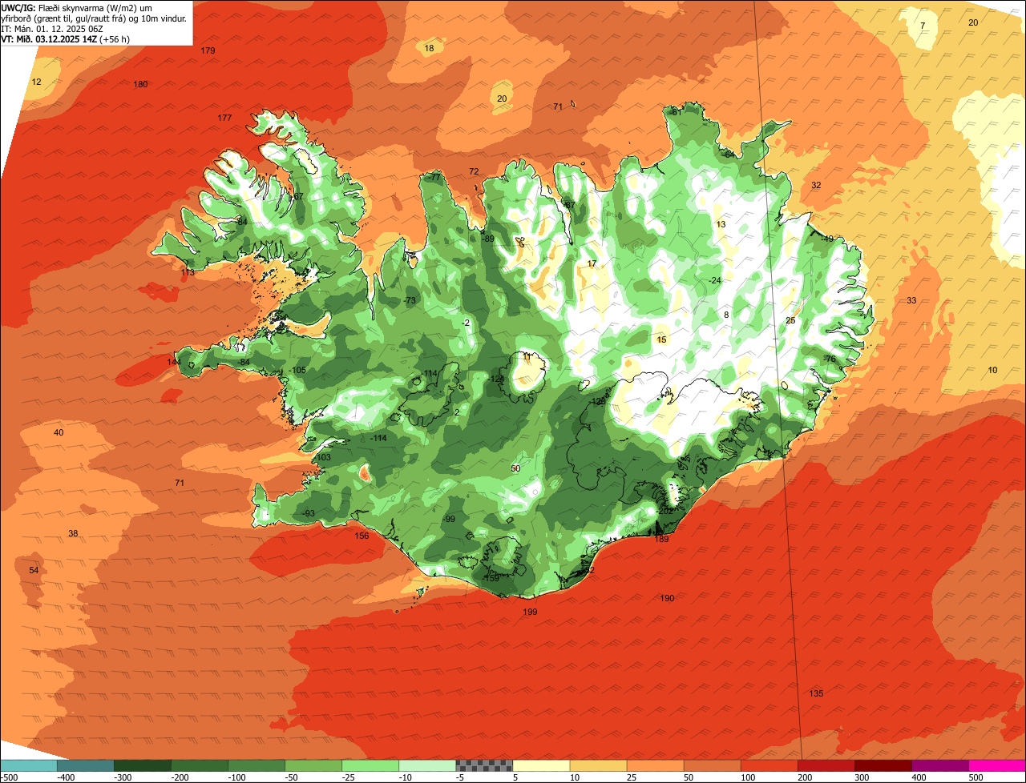Viewport: 1026px width, 783px height.
Task: Click the value 15 north of the glacier
Action: click(x=661, y=339)
